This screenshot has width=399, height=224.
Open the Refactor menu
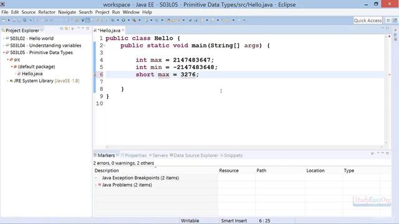coord(47,12)
